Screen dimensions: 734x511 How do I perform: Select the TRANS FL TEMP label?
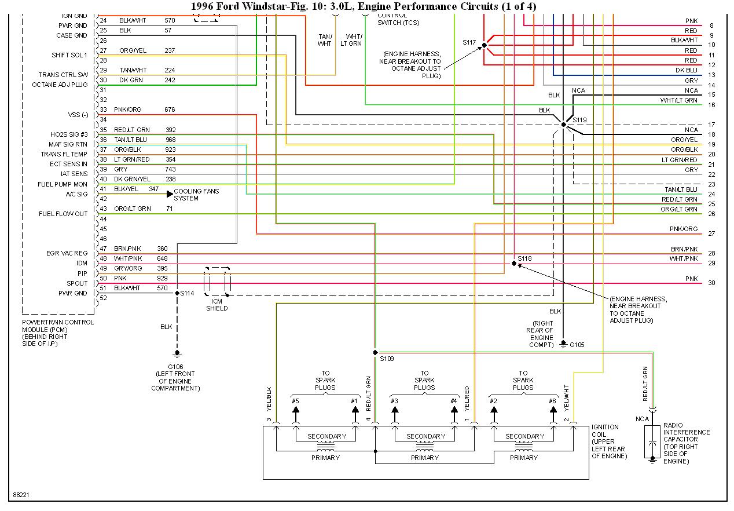click(64, 154)
